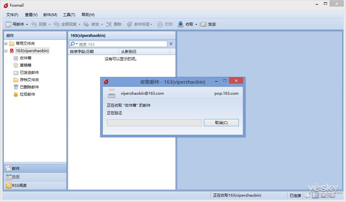Click the Reply (回复) toolbar icon
346x202 pixels.
coord(34,24)
